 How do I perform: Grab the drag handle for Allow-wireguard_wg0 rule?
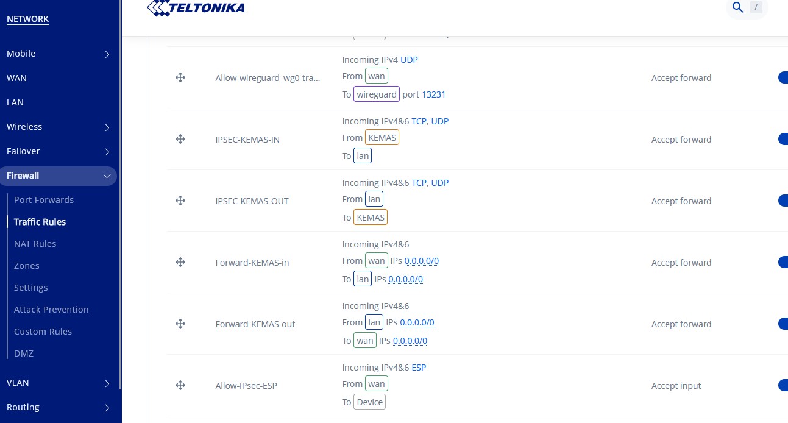(180, 77)
